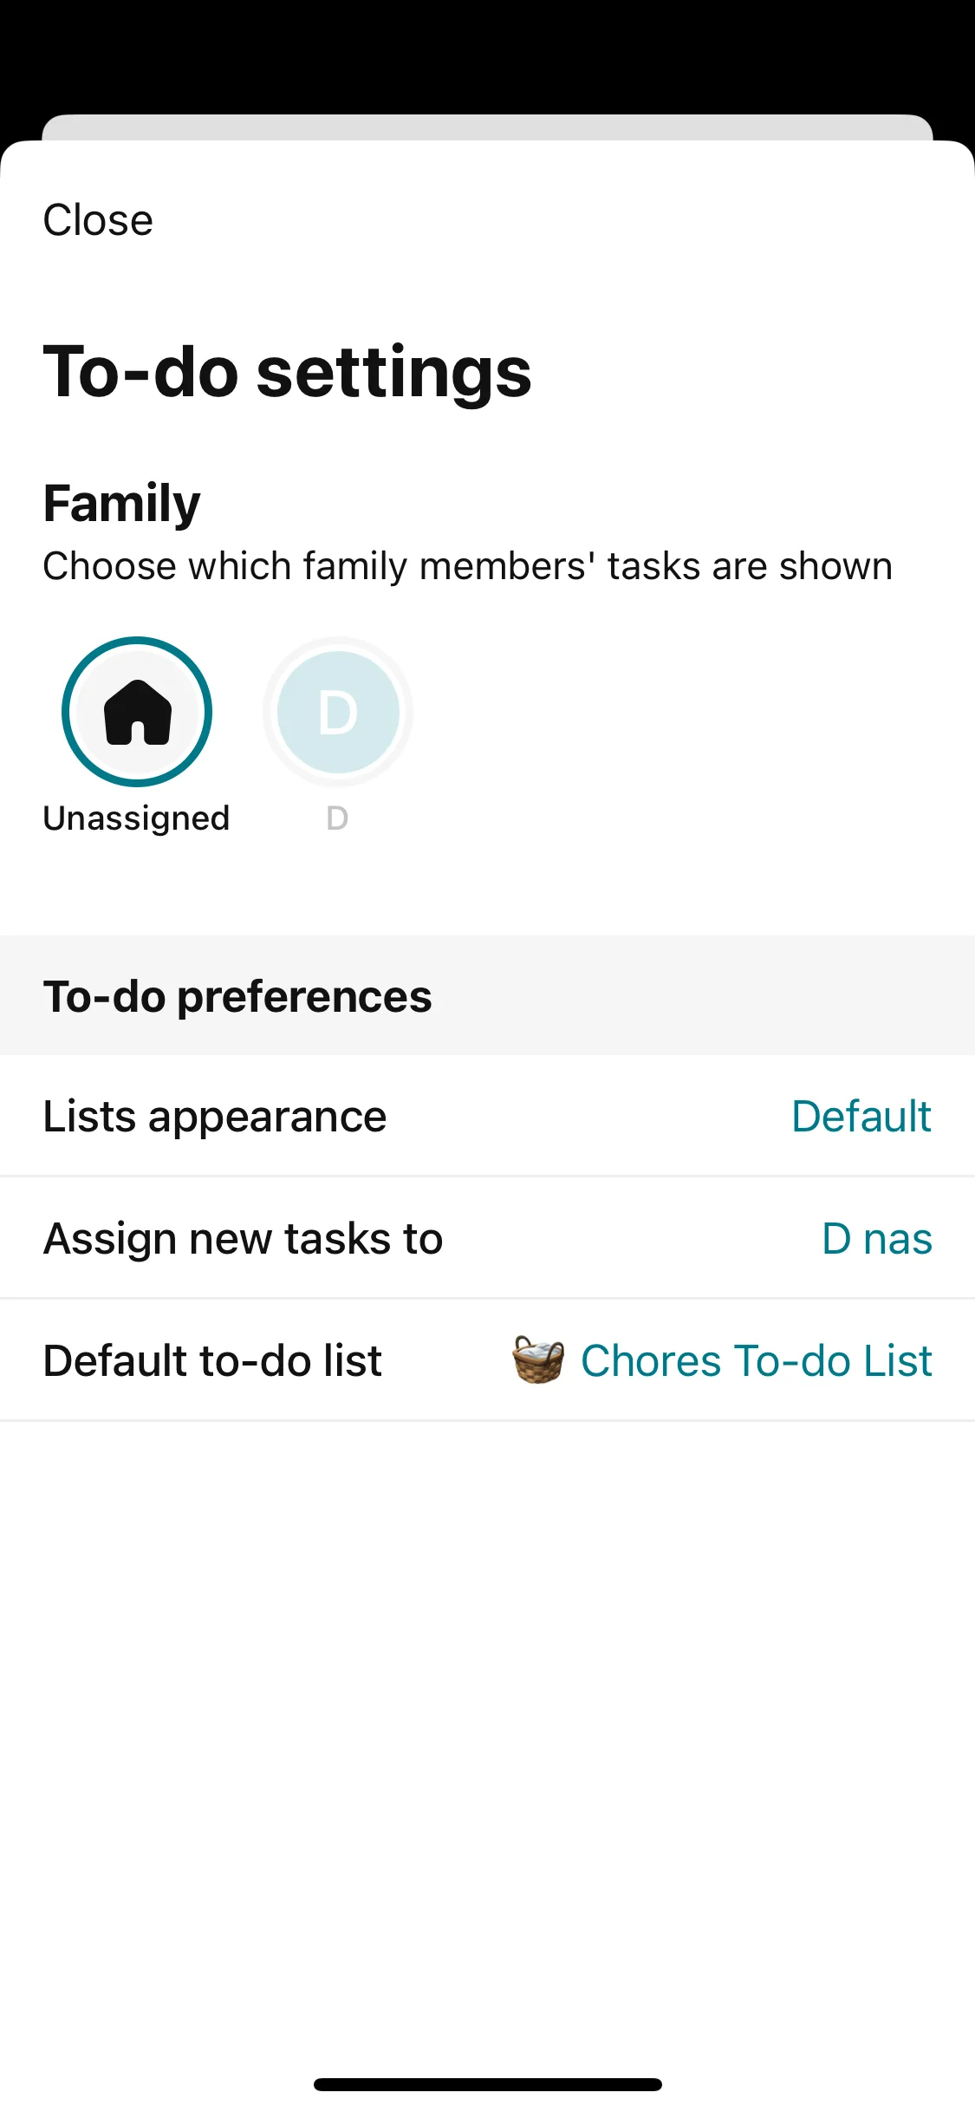The image size is (975, 2112).
Task: Select the D family member avatar
Action: click(337, 712)
